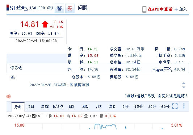
Task: Switch to the 5分 tab
Action: click(125, 106)
